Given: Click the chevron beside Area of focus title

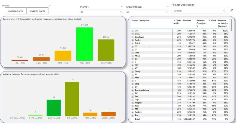Looking at the screenshot, I should 167,6.
